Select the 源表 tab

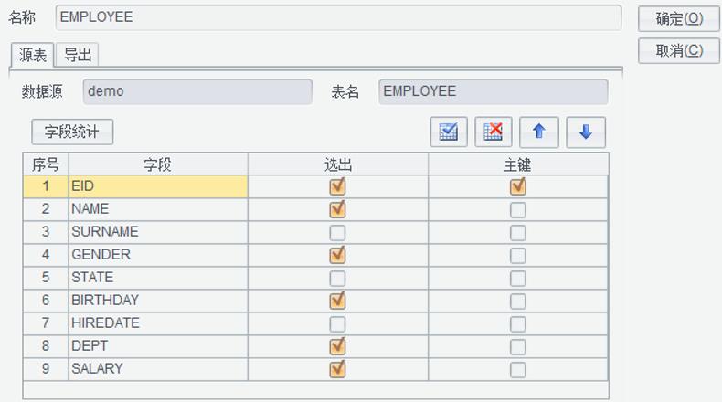33,55
